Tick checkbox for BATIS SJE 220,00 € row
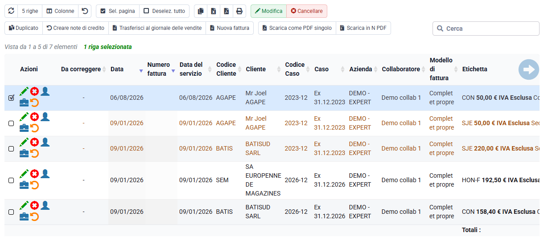Screen dimensions: 544x245 (11, 149)
